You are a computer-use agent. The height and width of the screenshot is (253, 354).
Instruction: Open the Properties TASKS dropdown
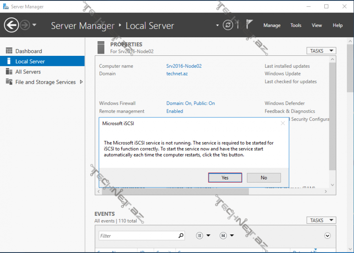(321, 51)
